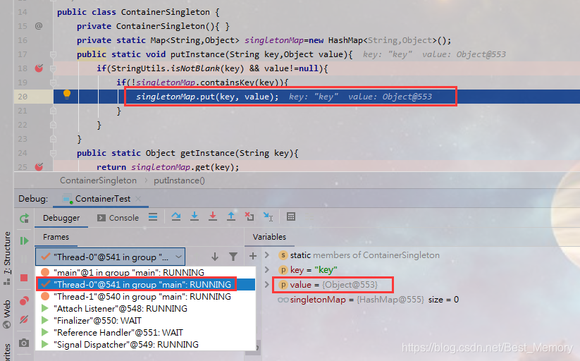The image size is (580, 361).
Task: Click Mute Breakpoints icon
Action: (24, 319)
